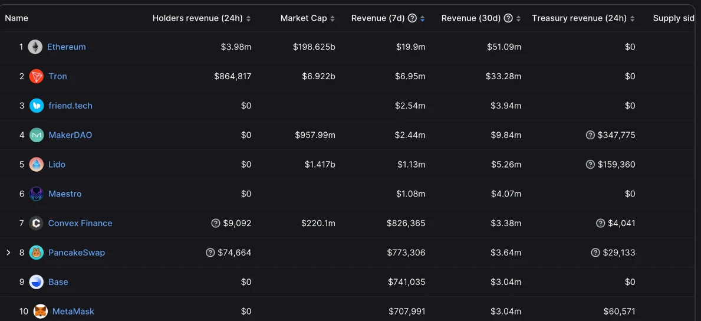The width and height of the screenshot is (701, 321).
Task: Click the Name column header
Action: (17, 18)
